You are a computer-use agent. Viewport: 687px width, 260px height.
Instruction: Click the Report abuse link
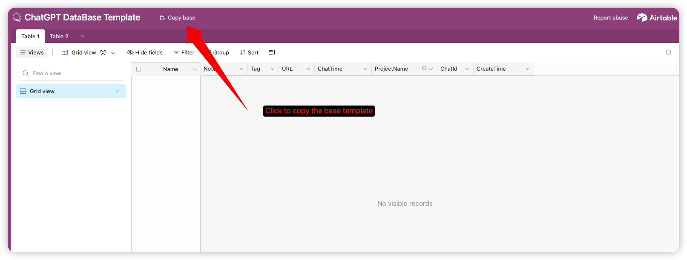coord(611,17)
